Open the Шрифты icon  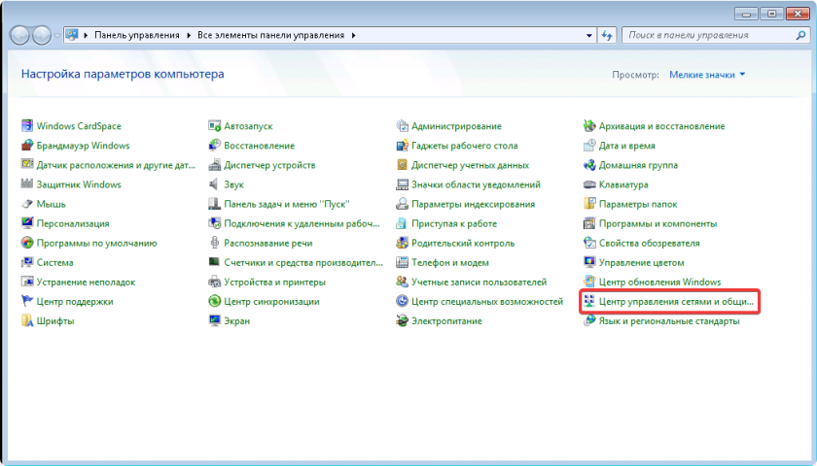[27, 321]
